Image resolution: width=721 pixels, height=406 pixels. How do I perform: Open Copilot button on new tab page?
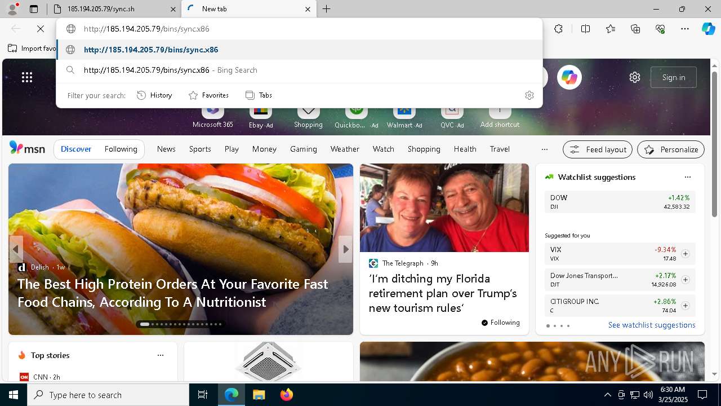569,77
